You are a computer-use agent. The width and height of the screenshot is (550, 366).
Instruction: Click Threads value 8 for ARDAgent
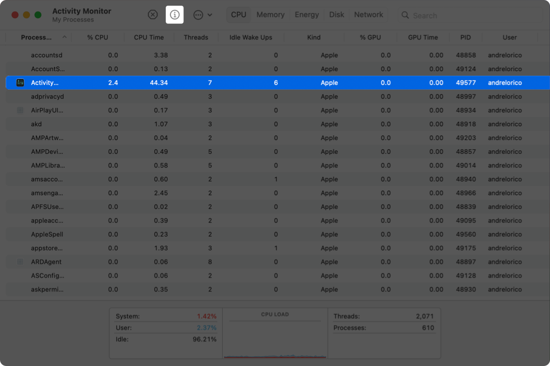(x=210, y=262)
